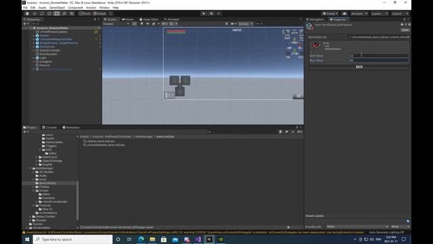Click the Buy Value input field

click(379, 60)
